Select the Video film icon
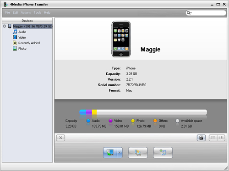This screenshot has height=171, width=229. coord(15,37)
